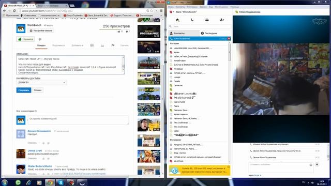The width and height of the screenshot is (331, 186).
Task: Open the suggested video lasting 14:22
Action: (149, 32)
